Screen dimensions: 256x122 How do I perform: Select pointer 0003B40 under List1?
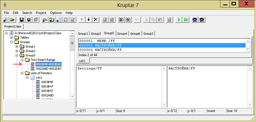(x=47, y=82)
